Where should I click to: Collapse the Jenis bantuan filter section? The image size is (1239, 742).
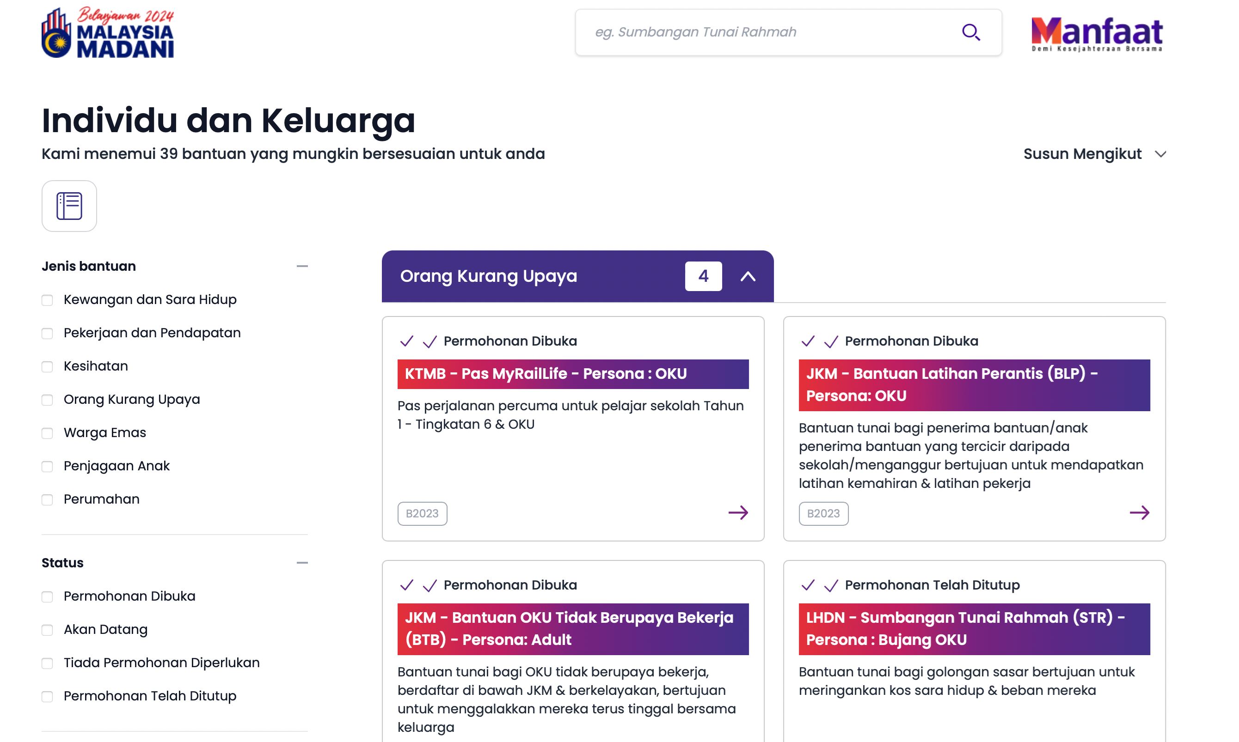click(301, 266)
